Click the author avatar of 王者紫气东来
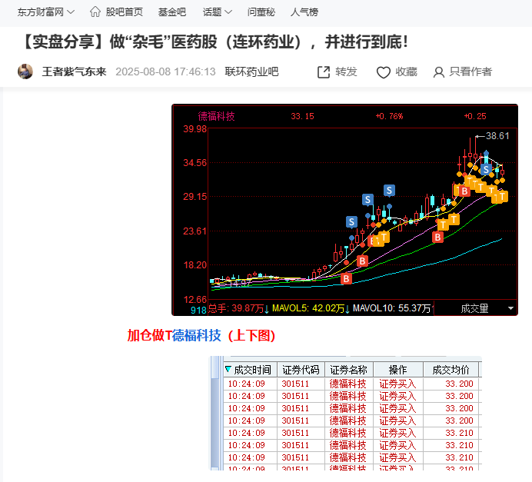The width and height of the screenshot is (532, 482). click(x=25, y=71)
